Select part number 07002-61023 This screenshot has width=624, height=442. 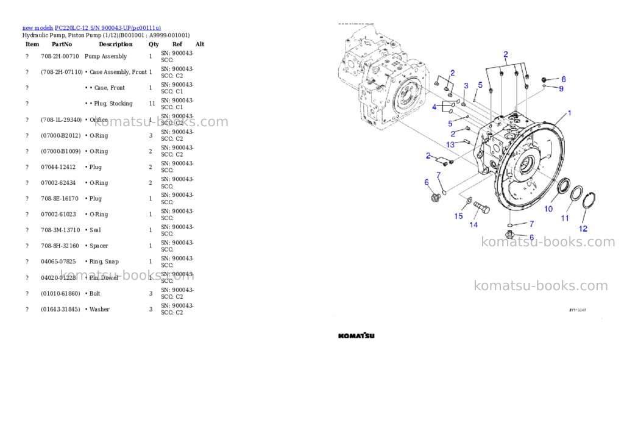[x=58, y=214]
